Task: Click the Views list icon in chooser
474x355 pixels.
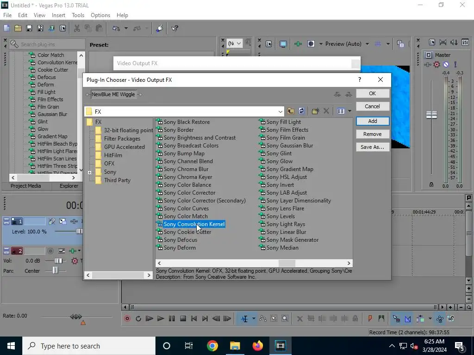Action: pos(341,111)
